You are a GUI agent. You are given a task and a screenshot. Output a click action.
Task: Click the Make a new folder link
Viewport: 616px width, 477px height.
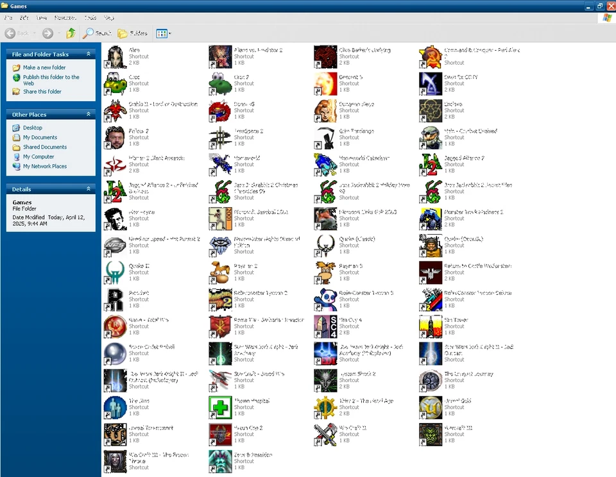(45, 67)
